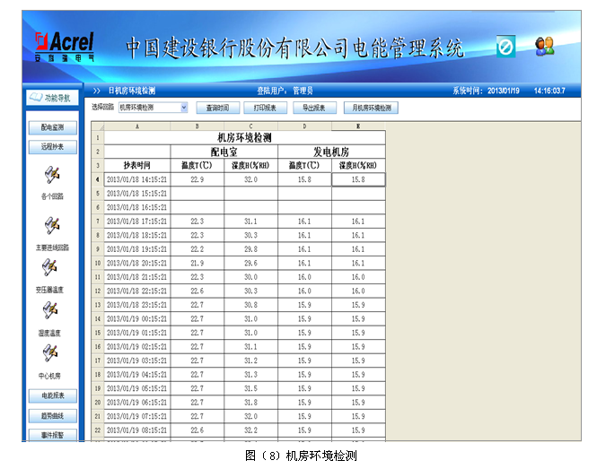
Task: Open the users icon in the header
Action: [544, 47]
